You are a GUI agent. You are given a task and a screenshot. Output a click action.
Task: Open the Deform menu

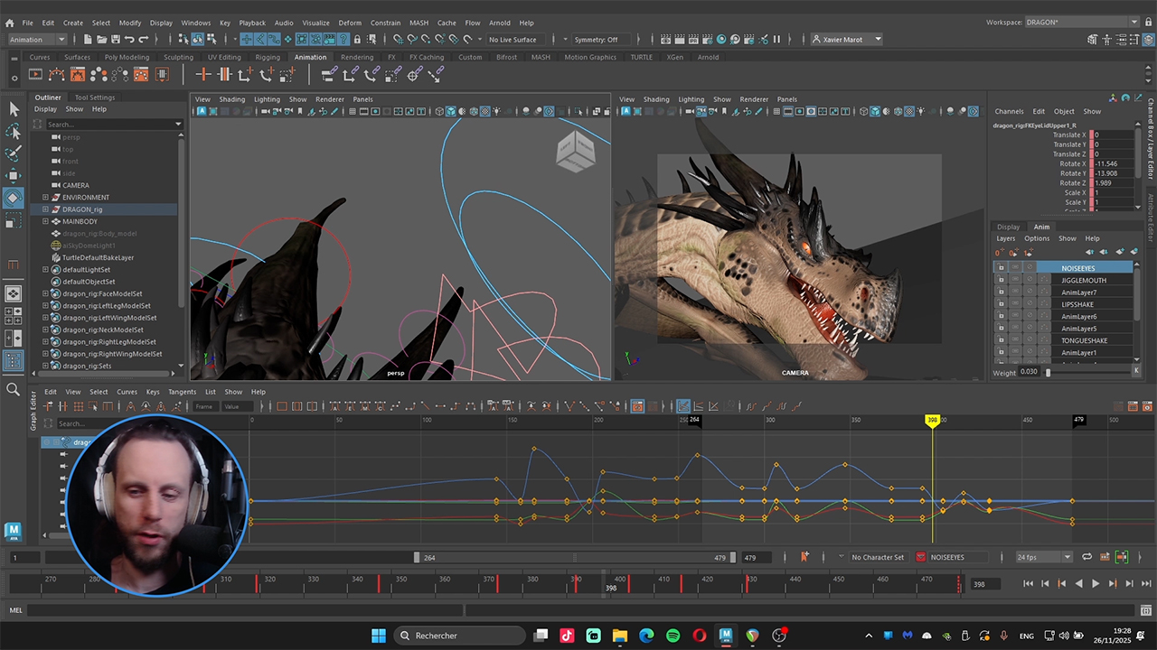click(350, 23)
